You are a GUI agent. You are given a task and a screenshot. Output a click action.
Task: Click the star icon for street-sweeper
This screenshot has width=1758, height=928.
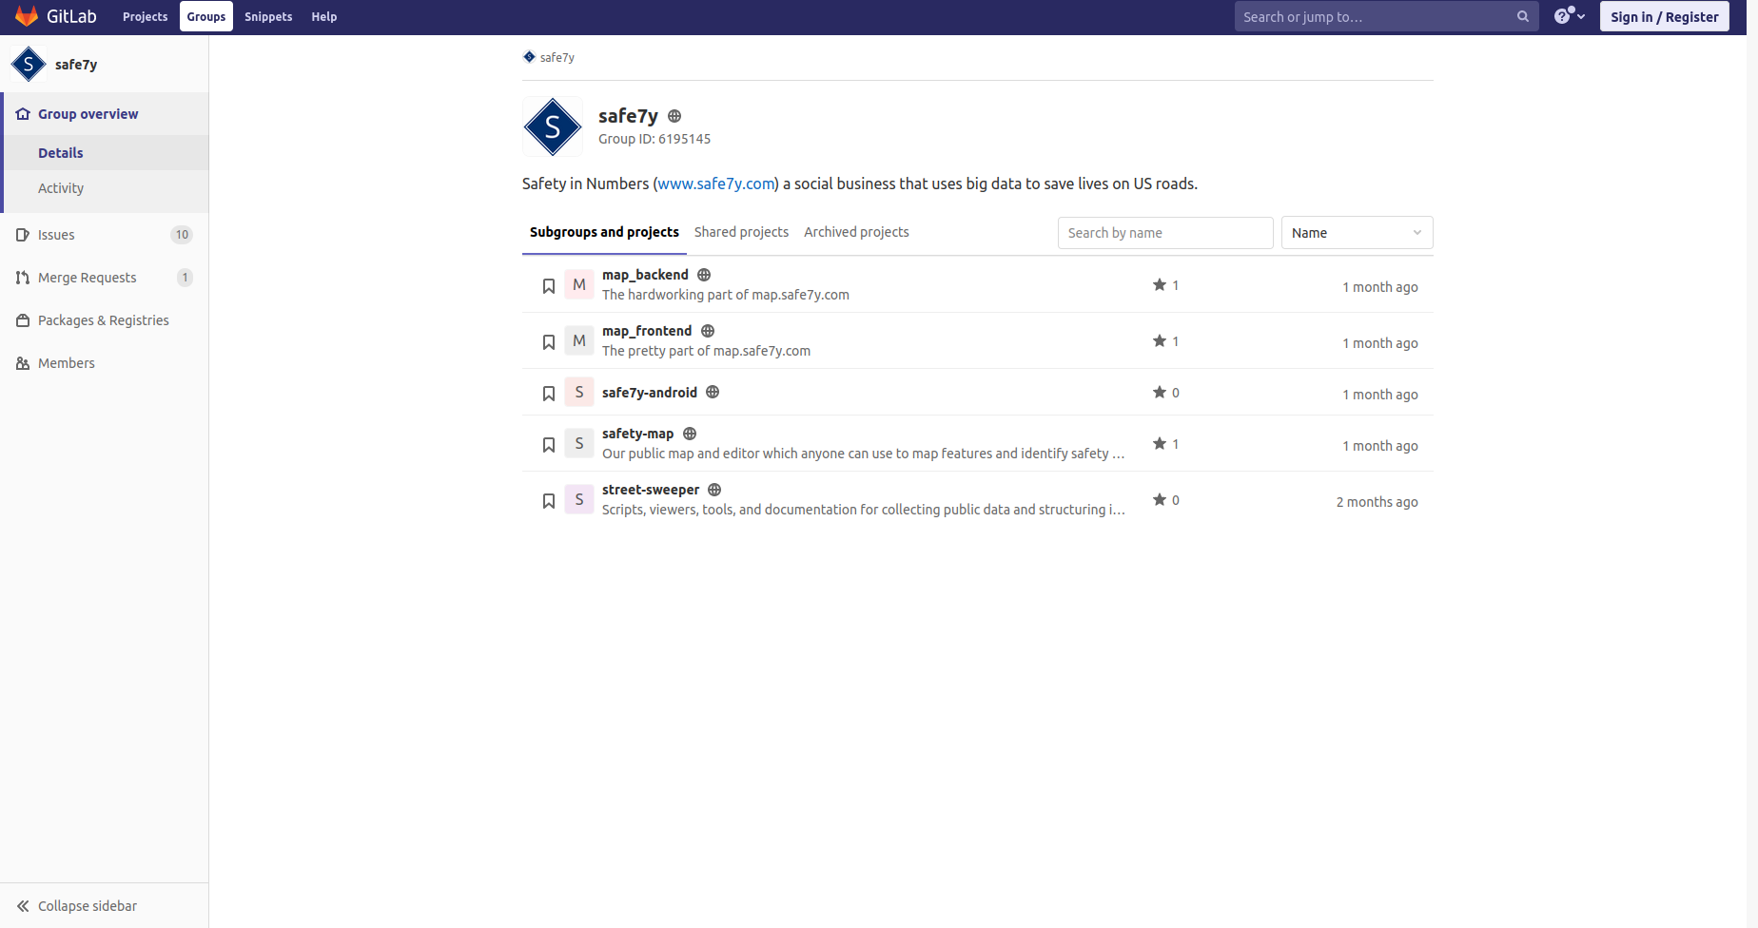[1160, 499]
